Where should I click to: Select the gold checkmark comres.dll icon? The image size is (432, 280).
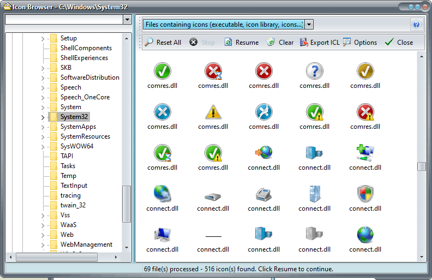tap(365, 72)
